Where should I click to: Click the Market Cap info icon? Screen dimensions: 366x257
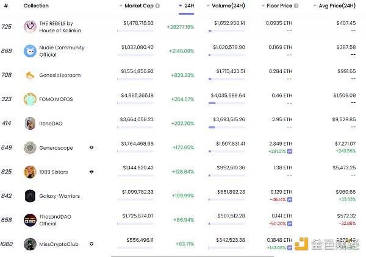pyautogui.click(x=157, y=5)
